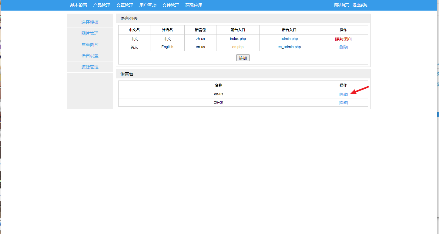The width and height of the screenshot is (439, 234).
Task: Select 选择模板 in the sidebar
Action: click(90, 22)
